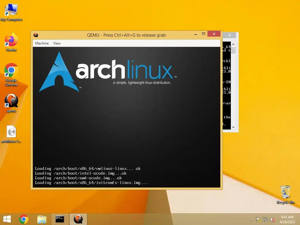
Task: Select the archlinux ISO file on desktop
Action: pos(11,134)
